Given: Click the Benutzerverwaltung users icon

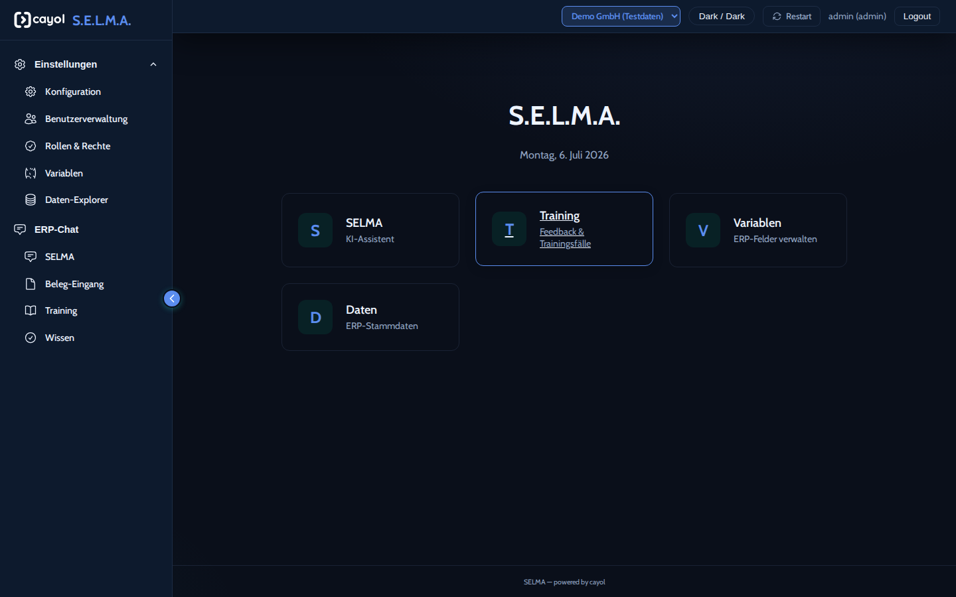Looking at the screenshot, I should (31, 119).
